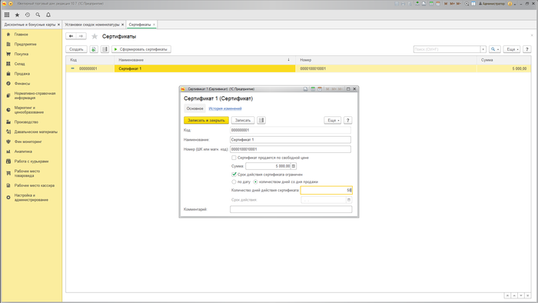The width and height of the screenshot is (538, 303).
Task: Open the Покупка section
Action: [x=22, y=54]
